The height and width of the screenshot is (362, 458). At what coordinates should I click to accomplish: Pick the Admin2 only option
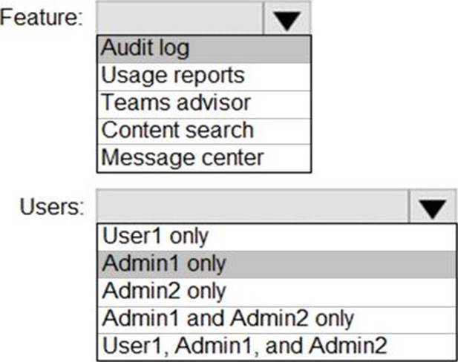(x=275, y=290)
